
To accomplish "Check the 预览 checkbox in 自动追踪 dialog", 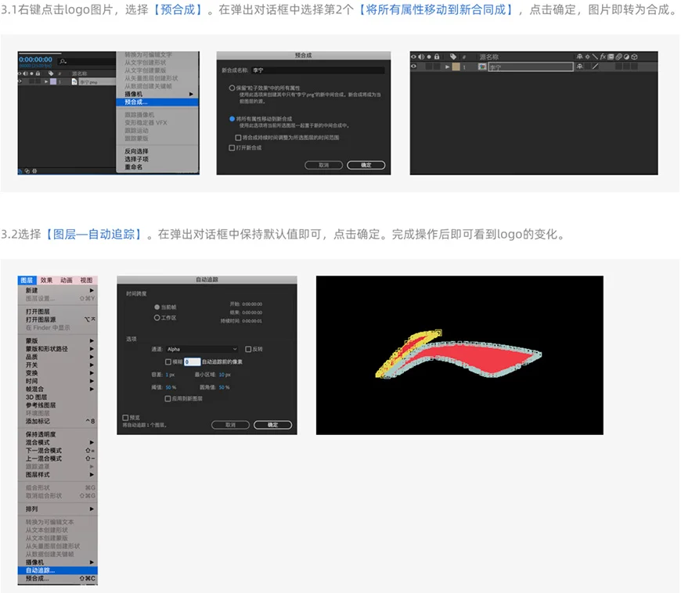I will 125,418.
